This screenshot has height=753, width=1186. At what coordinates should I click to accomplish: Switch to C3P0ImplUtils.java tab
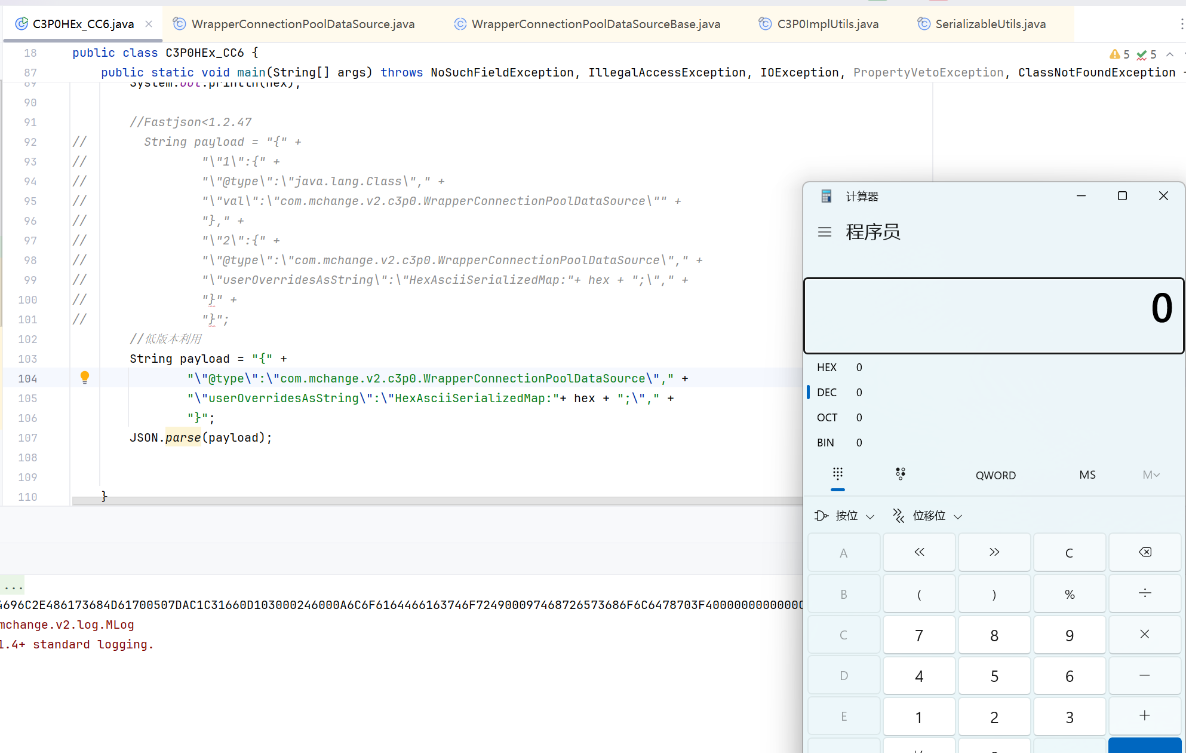(x=819, y=24)
